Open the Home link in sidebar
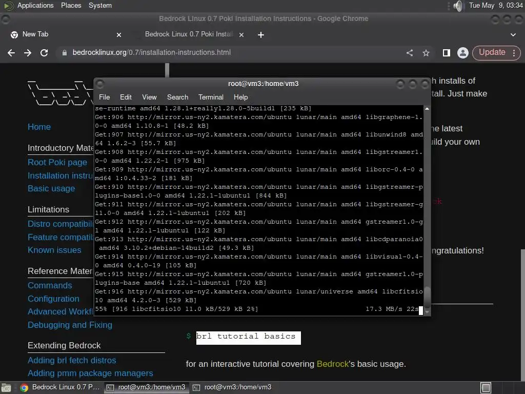The image size is (525, 394). [x=39, y=127]
